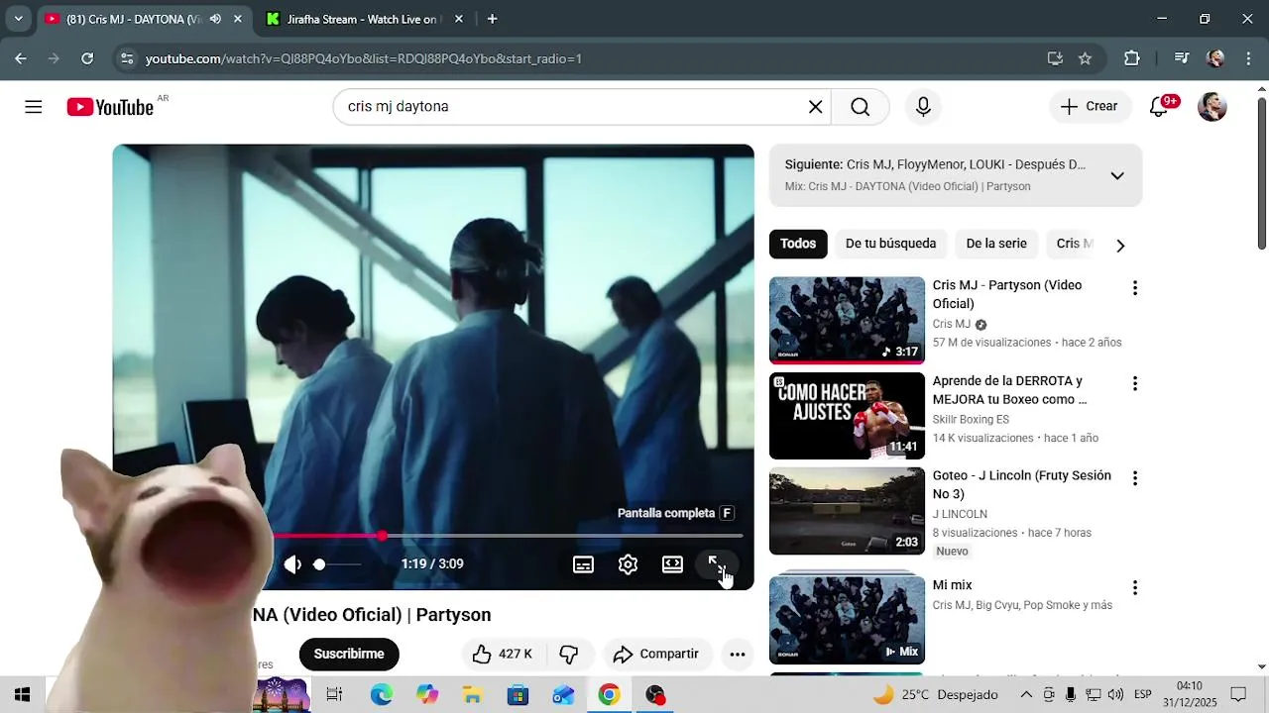1269x713 pixels.
Task: Open Microsoft Store from the taskbar
Action: [518, 695]
